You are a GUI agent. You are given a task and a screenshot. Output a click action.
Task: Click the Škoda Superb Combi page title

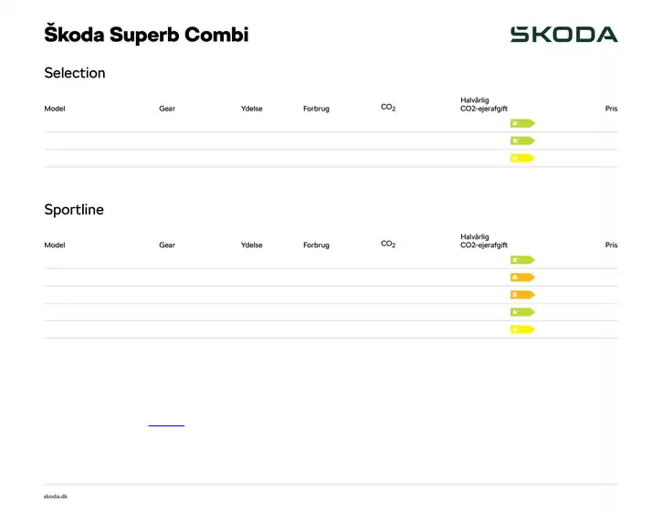pos(146,36)
